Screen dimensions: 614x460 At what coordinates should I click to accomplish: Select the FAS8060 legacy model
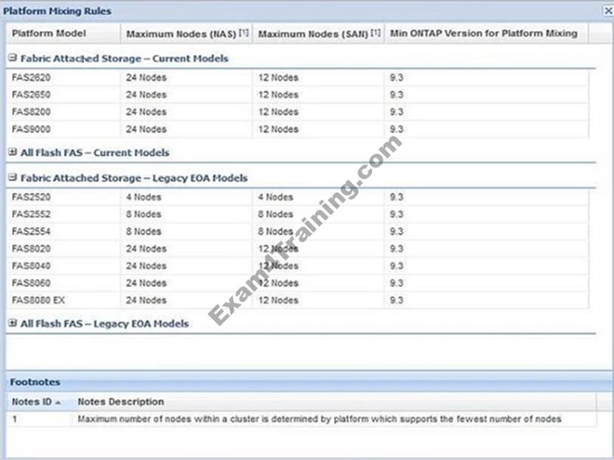coord(31,283)
